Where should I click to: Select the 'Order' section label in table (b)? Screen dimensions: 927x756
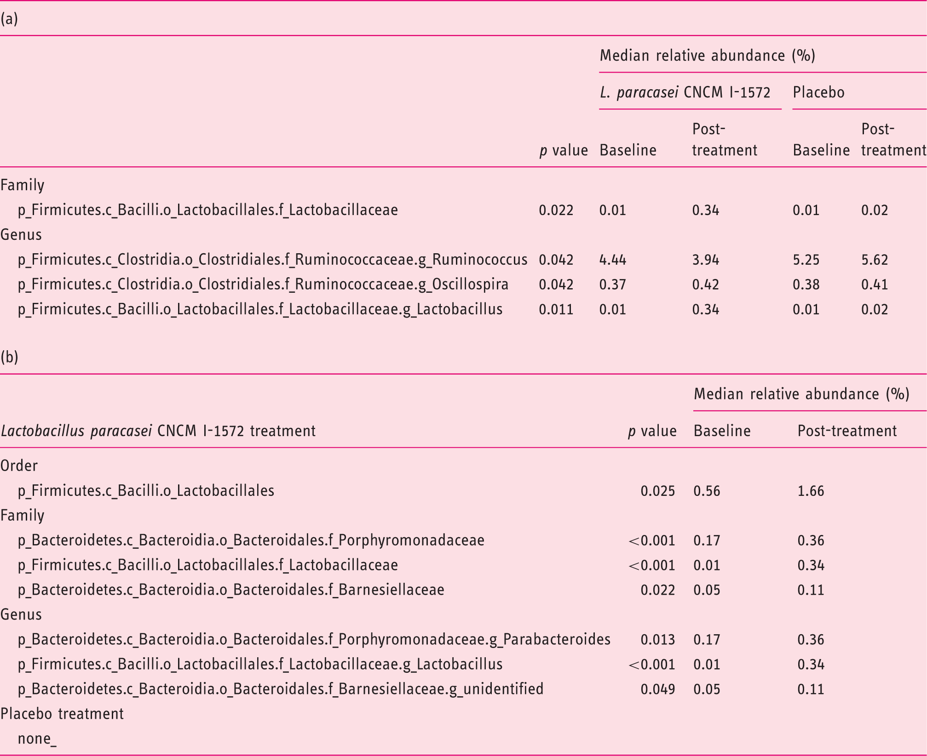point(19,466)
